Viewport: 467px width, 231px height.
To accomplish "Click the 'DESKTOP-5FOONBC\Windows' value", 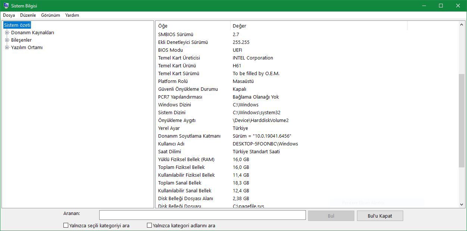I will (x=265, y=144).
